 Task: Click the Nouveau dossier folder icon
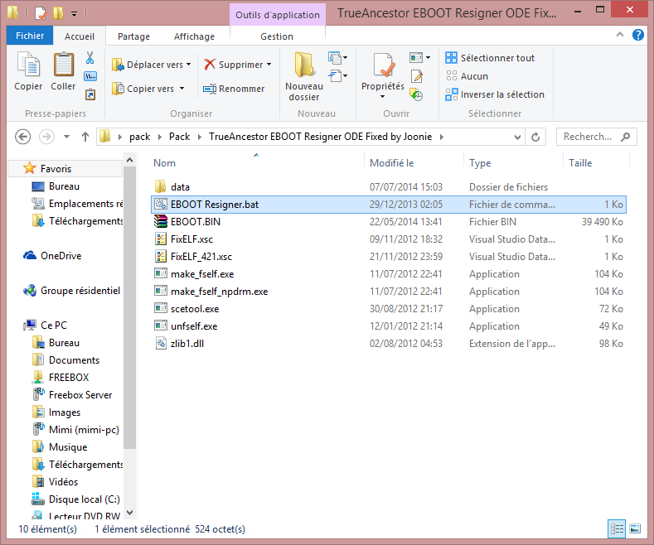pos(304,65)
